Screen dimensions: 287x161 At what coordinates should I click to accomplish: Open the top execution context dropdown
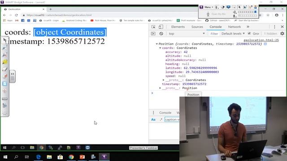[x=187, y=34]
